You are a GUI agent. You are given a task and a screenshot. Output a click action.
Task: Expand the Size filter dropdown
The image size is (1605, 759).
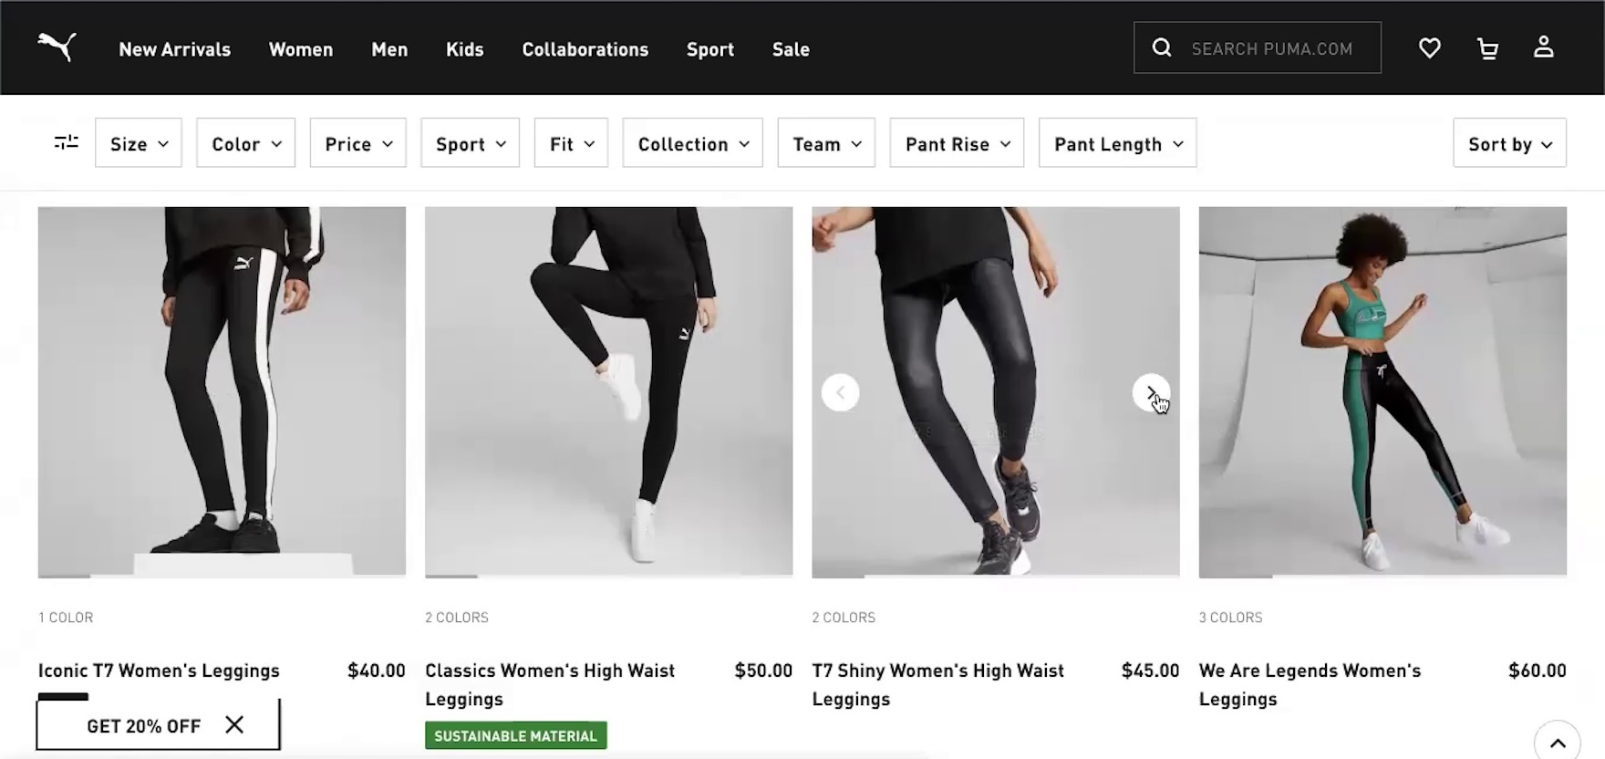(x=139, y=143)
